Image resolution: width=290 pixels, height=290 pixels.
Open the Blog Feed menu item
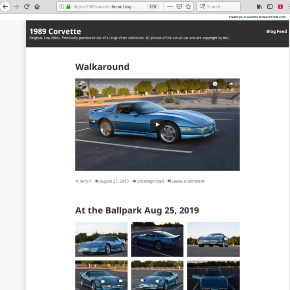click(276, 31)
